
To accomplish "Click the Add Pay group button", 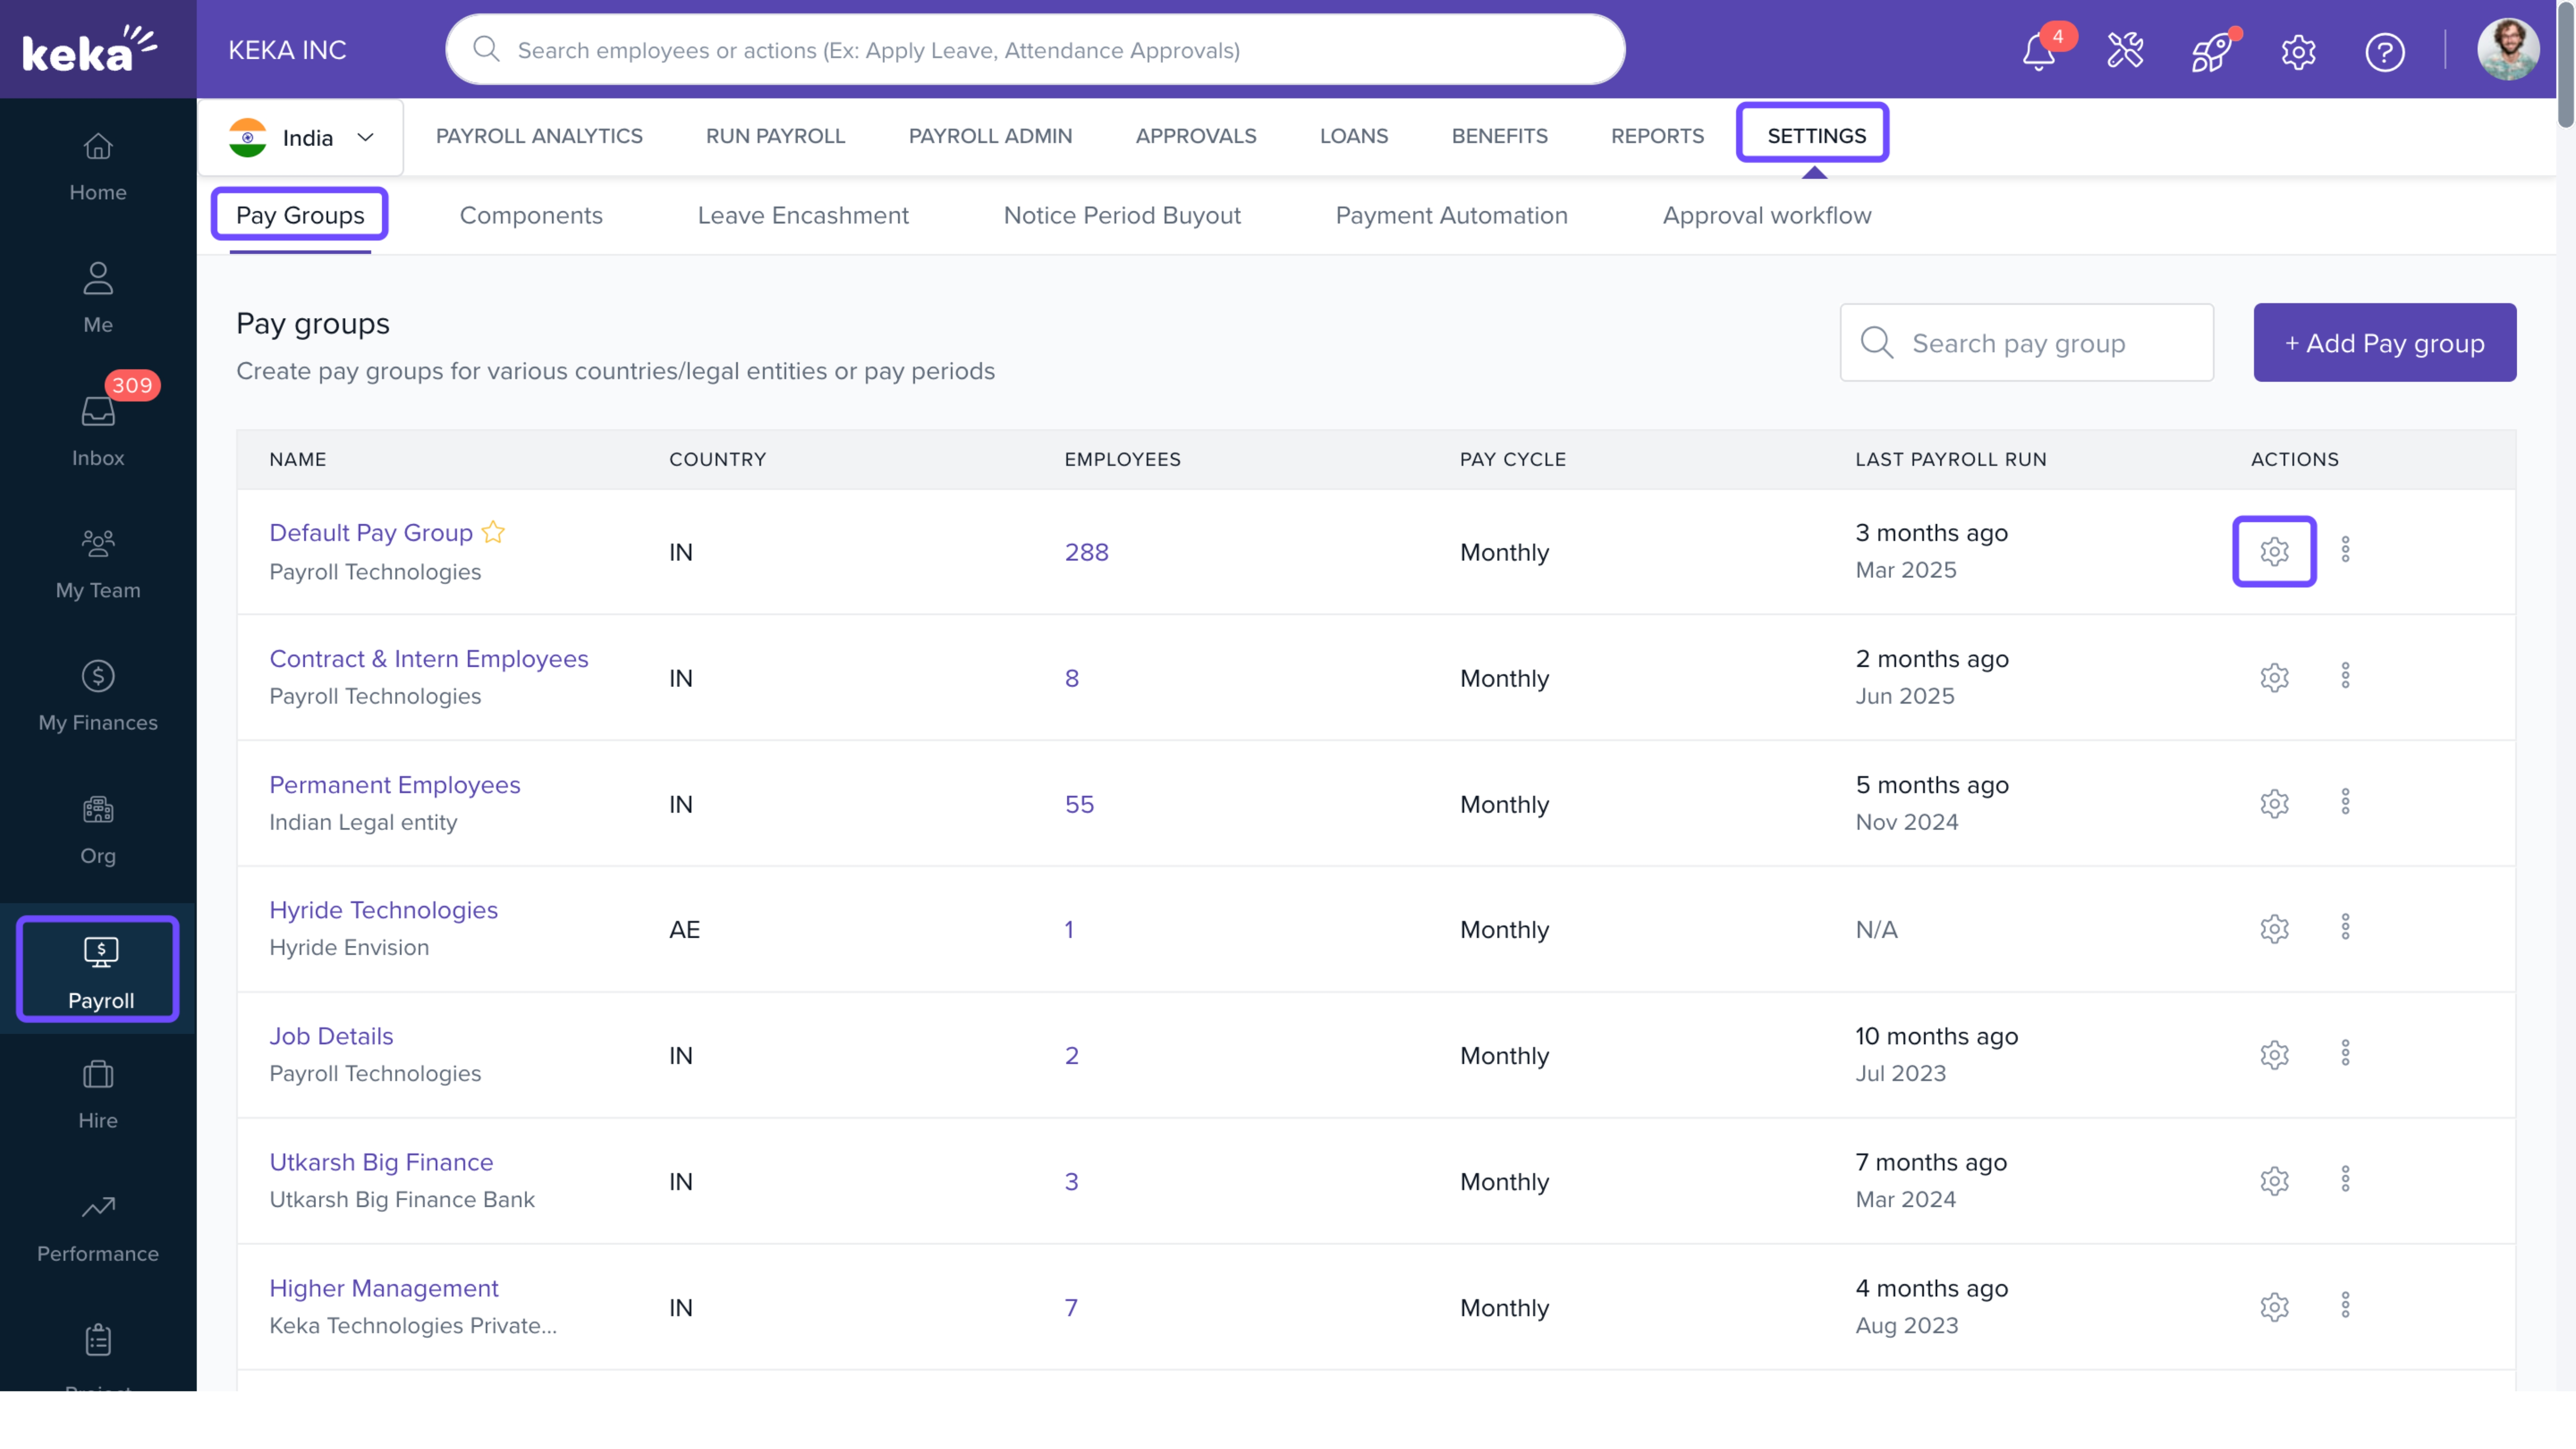I will (x=2384, y=343).
